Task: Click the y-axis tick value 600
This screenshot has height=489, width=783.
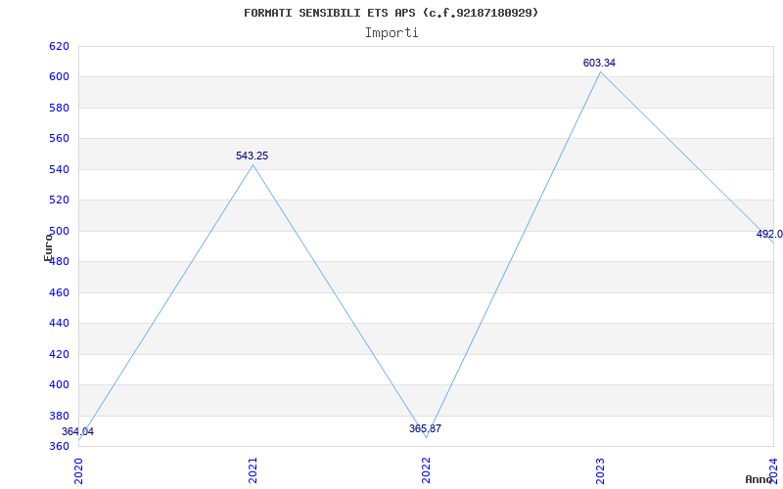Action: click(x=59, y=77)
